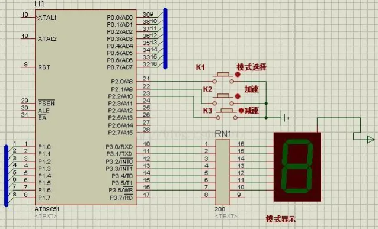Click the output terminal arrow at the right edge
Image resolution: width=378 pixels, height=229 pixels.
[x=371, y=140]
